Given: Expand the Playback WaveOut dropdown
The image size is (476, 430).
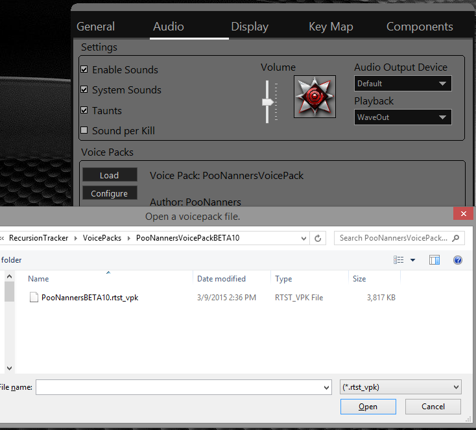Looking at the screenshot, I should click(403, 117).
